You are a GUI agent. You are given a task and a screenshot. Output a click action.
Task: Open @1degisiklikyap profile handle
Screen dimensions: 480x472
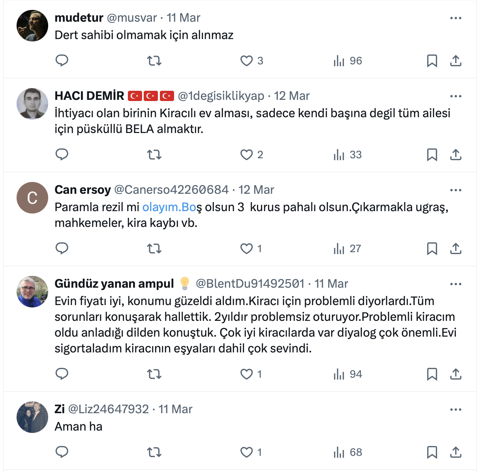221,96
